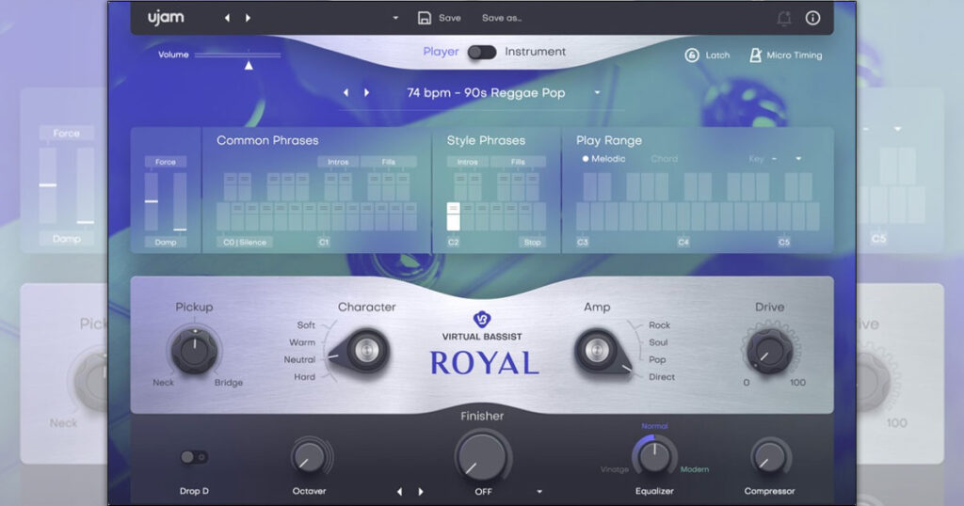
Task: Click the Drive knob
Action: 769,351
